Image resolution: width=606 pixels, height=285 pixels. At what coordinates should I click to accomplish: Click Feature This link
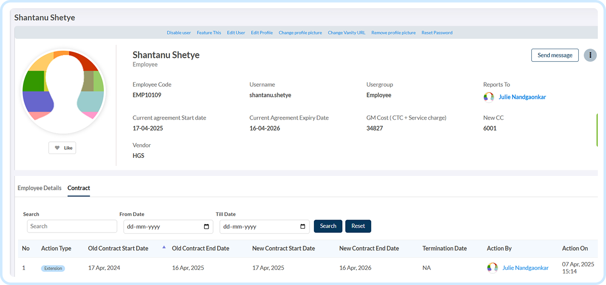[209, 33]
